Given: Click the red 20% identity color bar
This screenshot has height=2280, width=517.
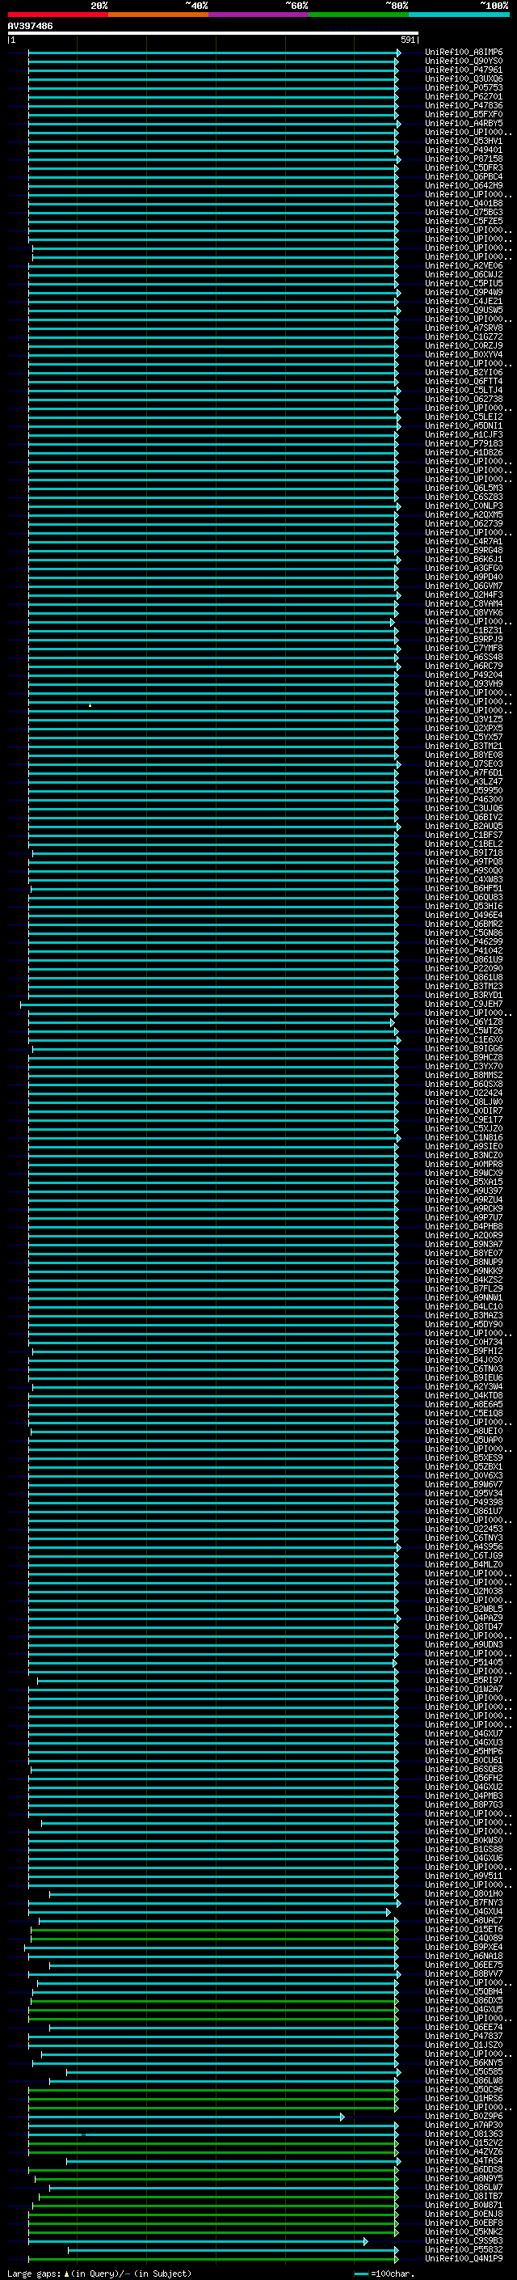Looking at the screenshot, I should (x=57, y=15).
